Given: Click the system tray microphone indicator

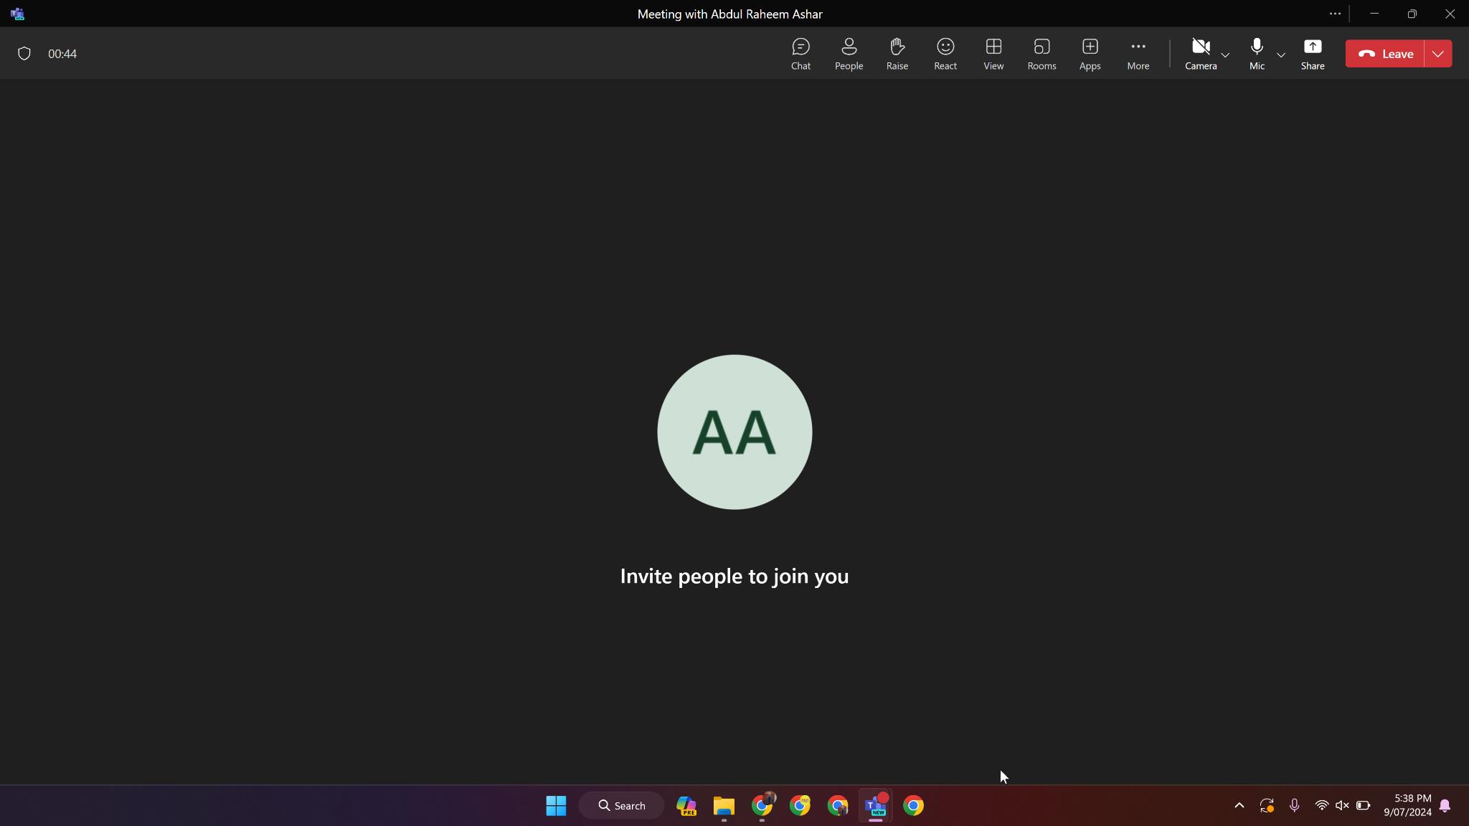Looking at the screenshot, I should click(x=1294, y=806).
